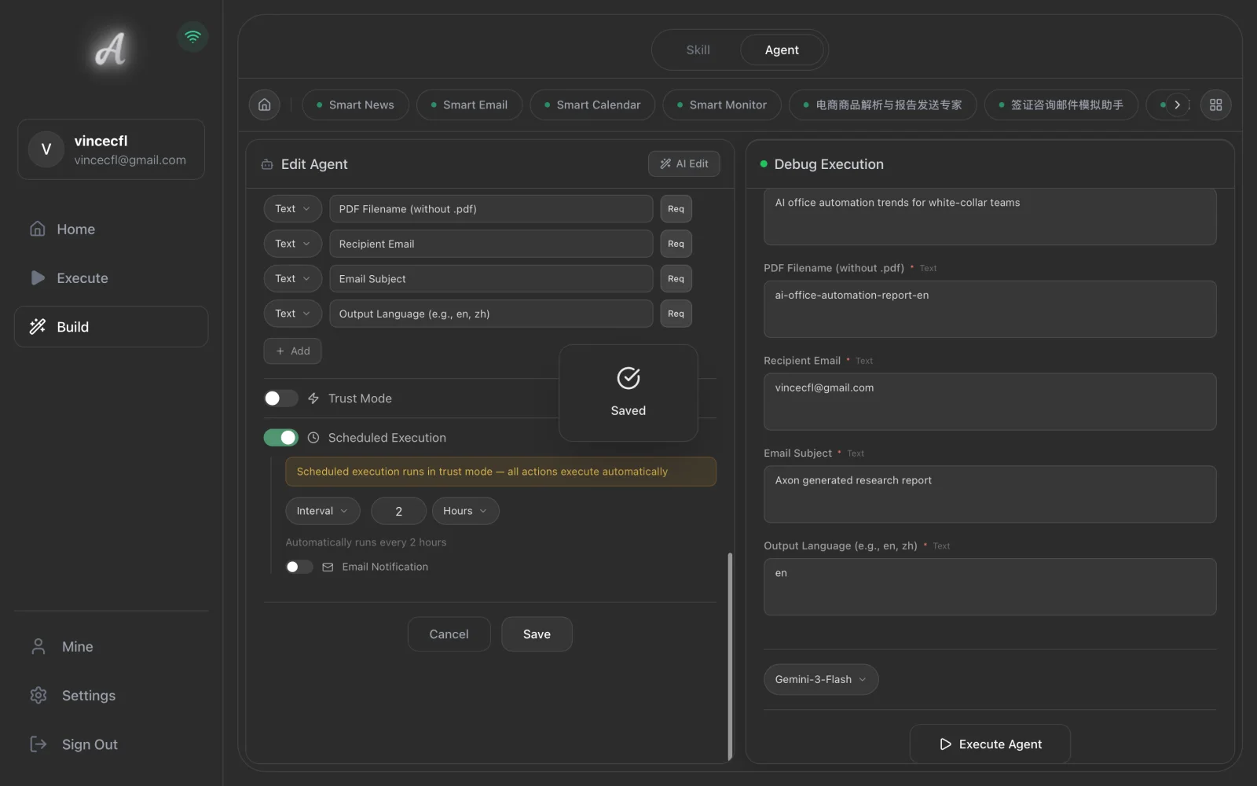Select the 签证咨询邮件模拟助手 agent

pos(1061,105)
